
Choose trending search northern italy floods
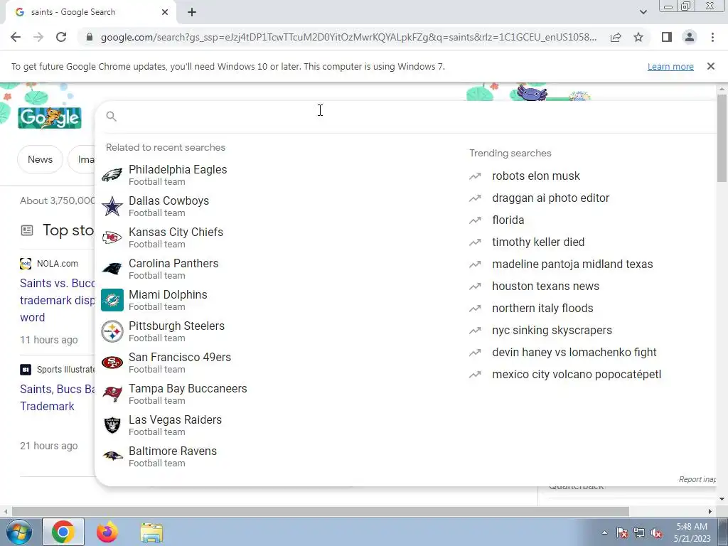(542, 309)
